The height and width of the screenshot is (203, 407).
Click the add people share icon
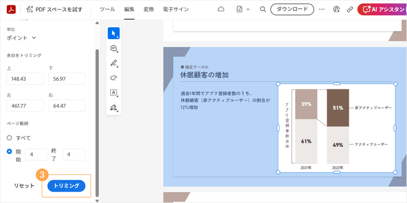coord(336,9)
